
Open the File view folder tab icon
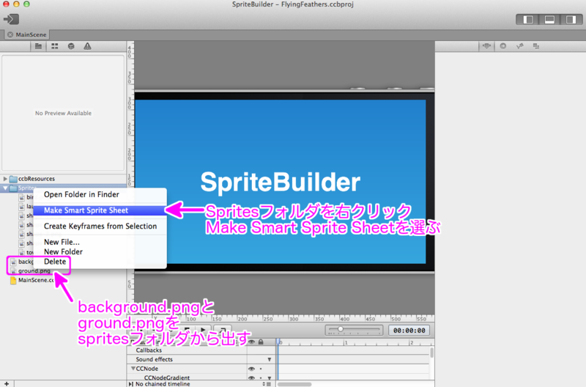[39, 46]
